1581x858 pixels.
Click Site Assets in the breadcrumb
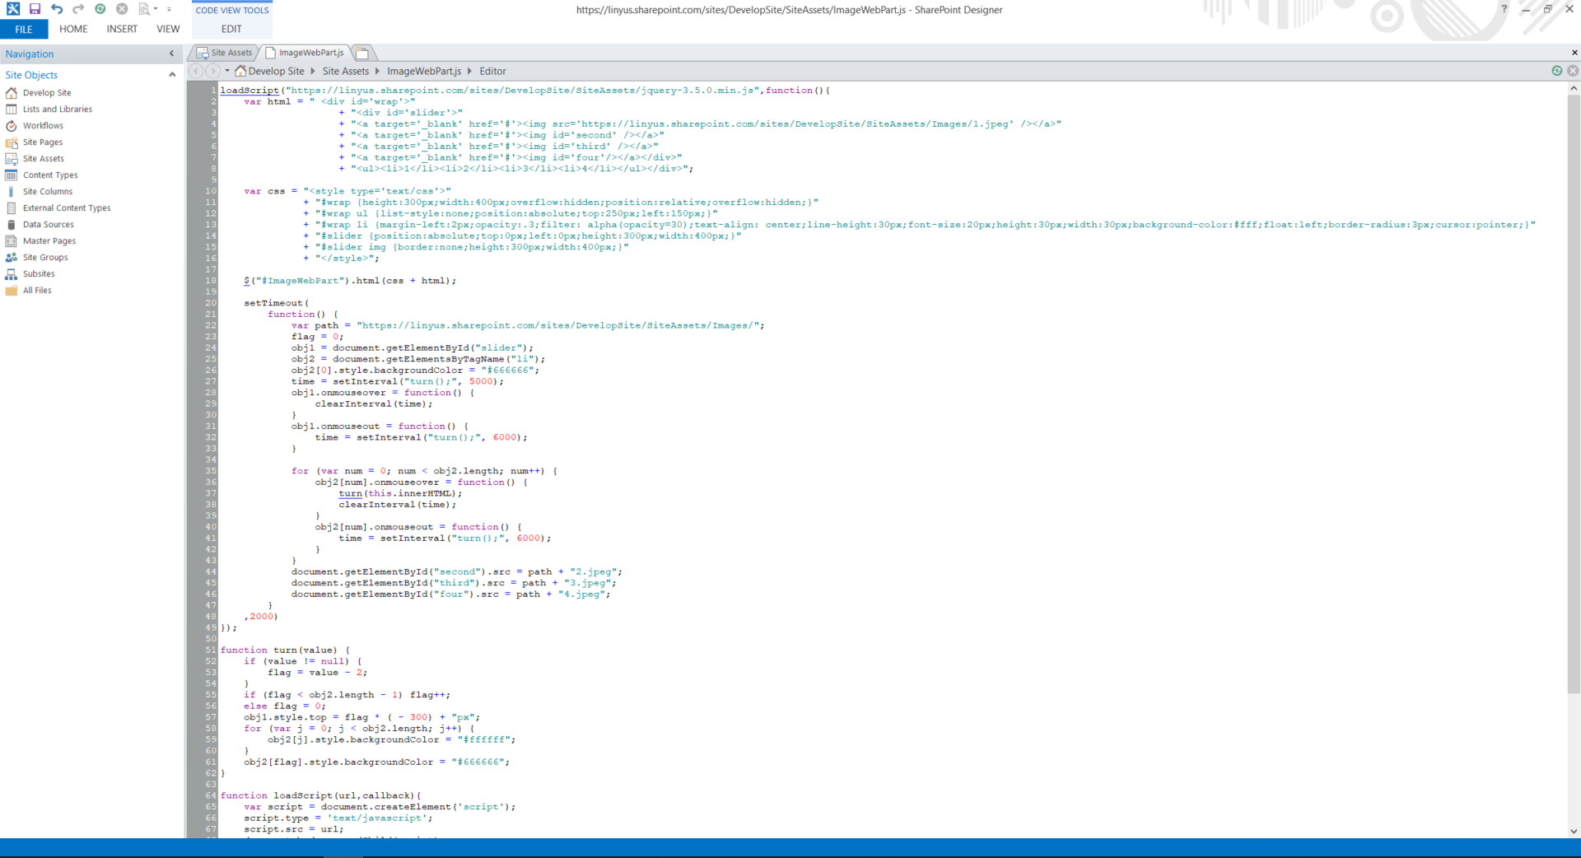[346, 72]
